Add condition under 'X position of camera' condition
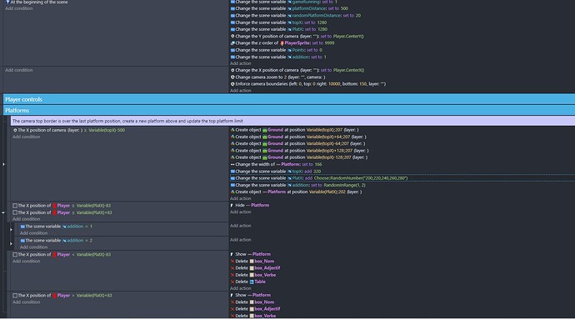Screen dimensions: 575x319 coord(26,137)
